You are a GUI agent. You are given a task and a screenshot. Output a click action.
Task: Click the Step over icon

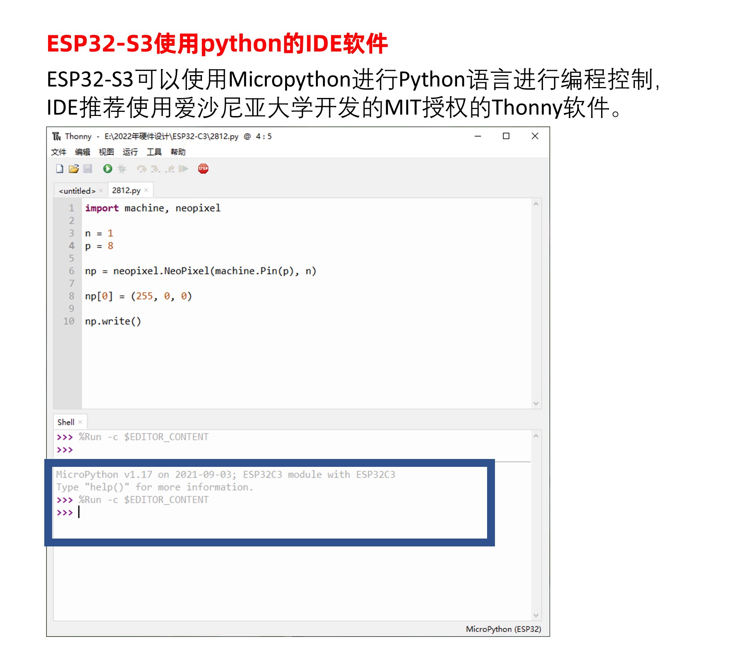(x=141, y=169)
